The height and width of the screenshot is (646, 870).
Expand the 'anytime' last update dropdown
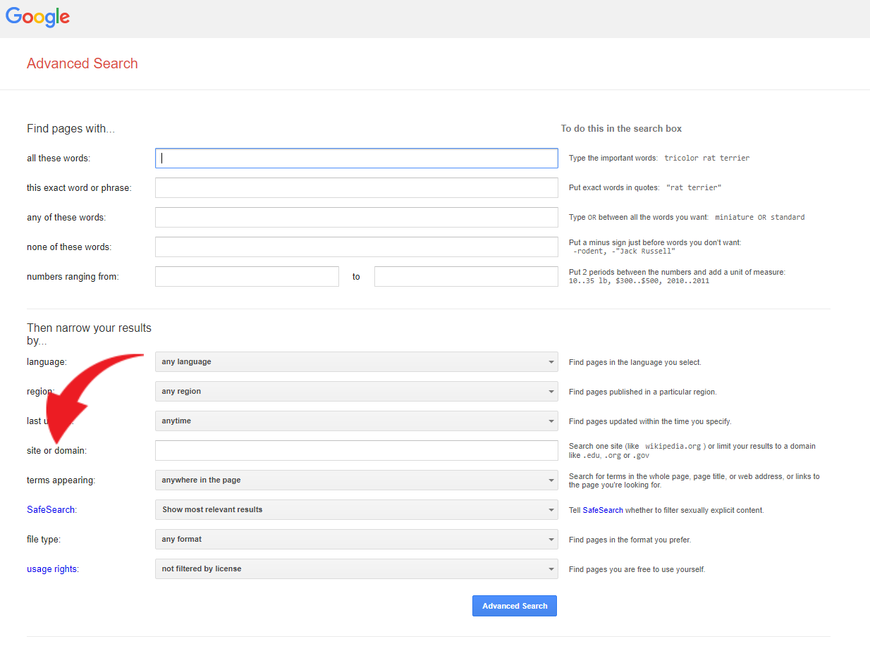point(356,421)
